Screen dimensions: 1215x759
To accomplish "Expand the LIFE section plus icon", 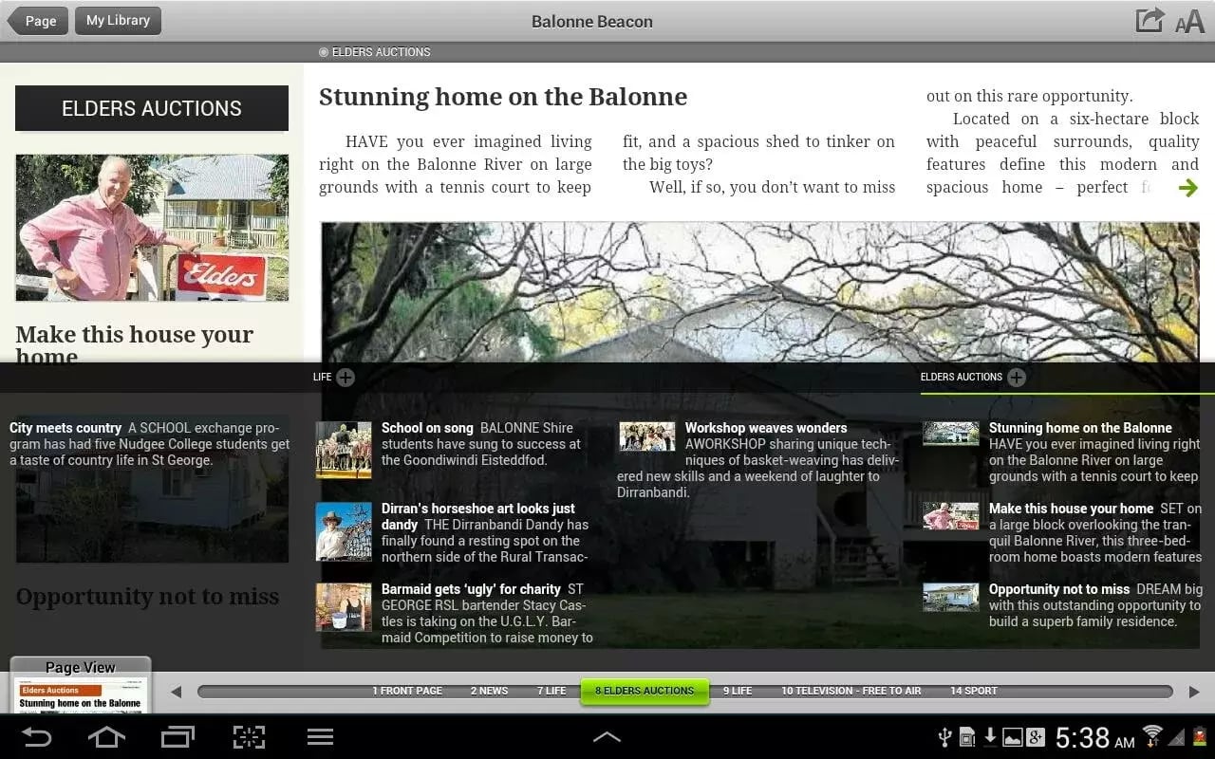I will (x=346, y=378).
